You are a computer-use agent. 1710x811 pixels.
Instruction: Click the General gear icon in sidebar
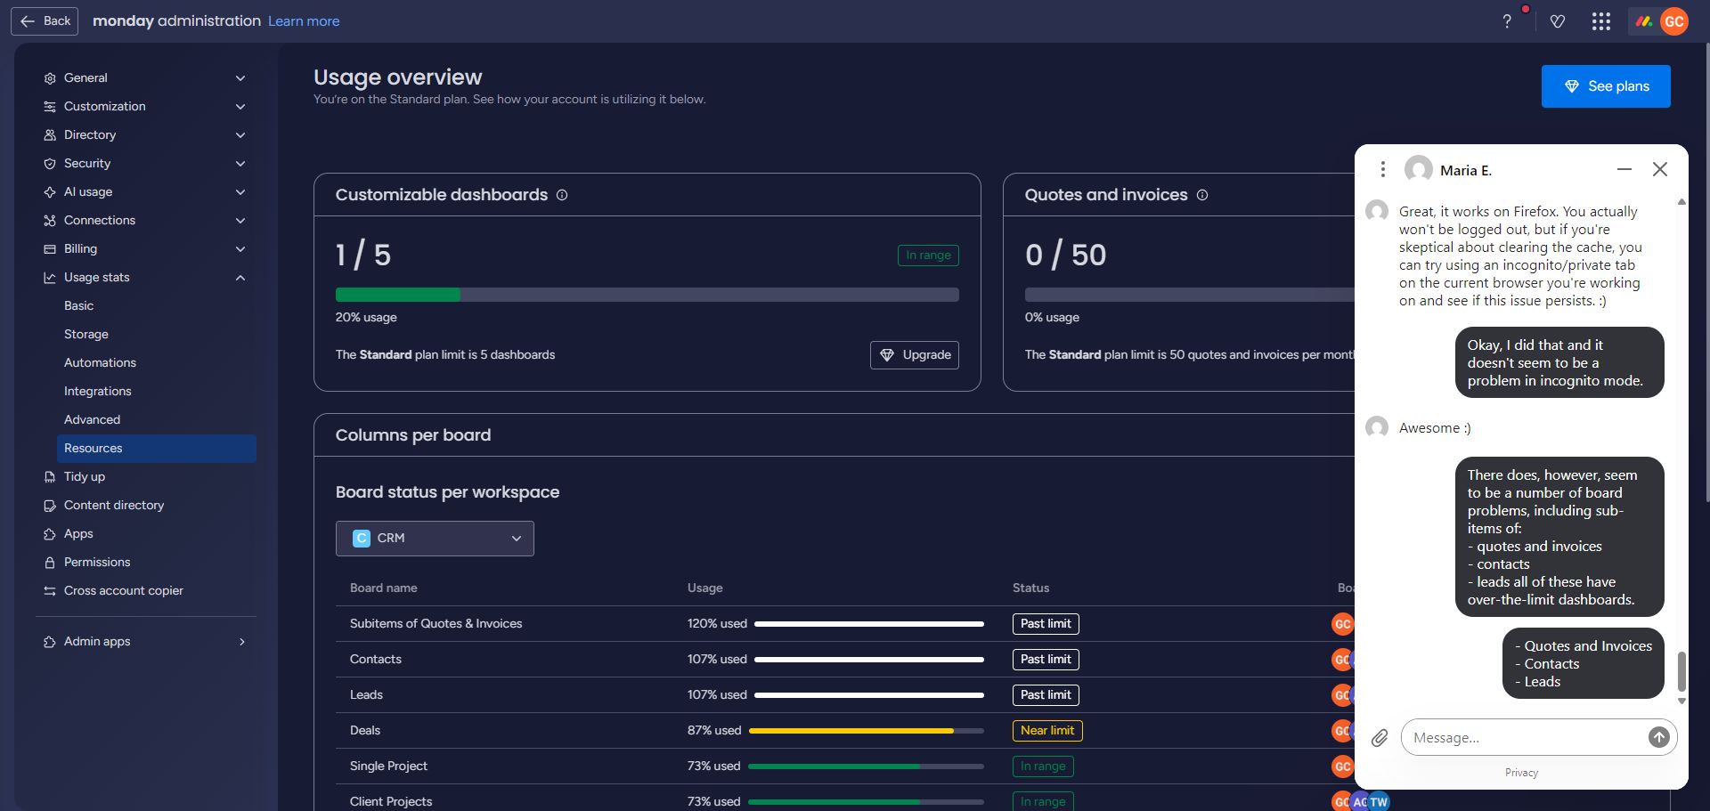(50, 78)
